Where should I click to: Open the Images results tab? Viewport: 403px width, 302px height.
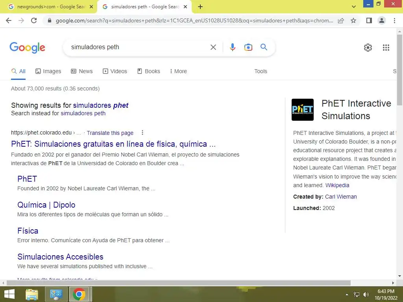[x=48, y=71]
